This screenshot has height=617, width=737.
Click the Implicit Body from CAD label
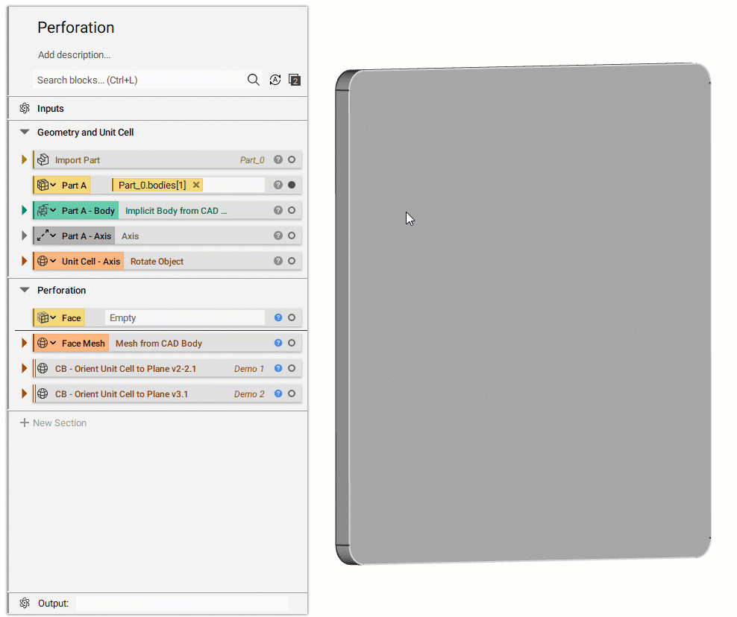176,211
